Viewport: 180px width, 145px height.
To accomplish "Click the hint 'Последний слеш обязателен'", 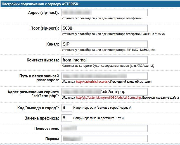I will pos(131,82).
